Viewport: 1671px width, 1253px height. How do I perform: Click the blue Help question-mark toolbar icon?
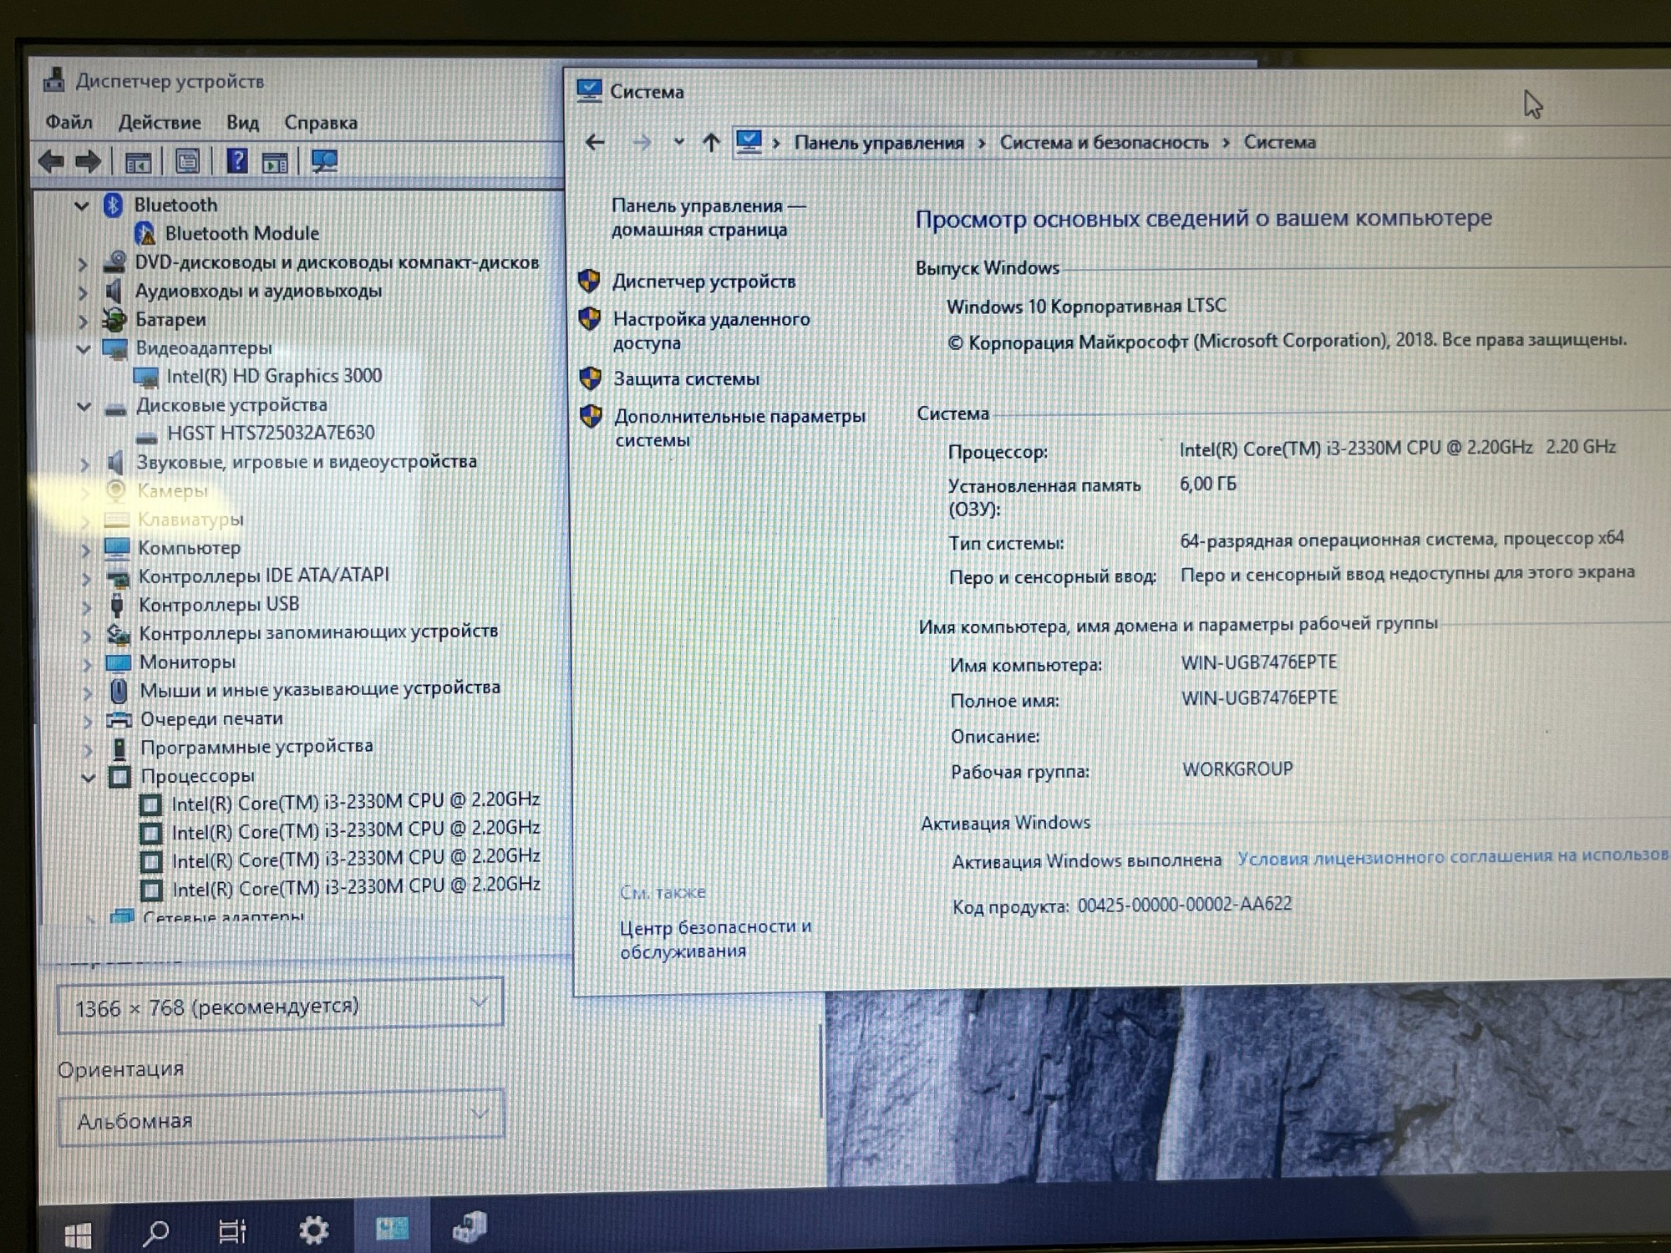pos(237,160)
